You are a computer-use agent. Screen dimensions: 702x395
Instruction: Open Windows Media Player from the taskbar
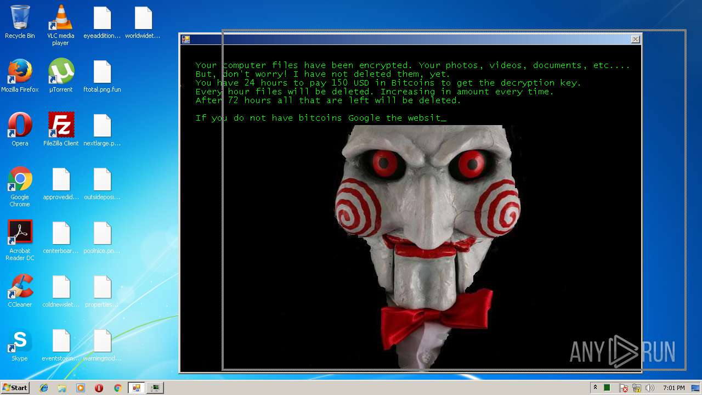pos(81,388)
